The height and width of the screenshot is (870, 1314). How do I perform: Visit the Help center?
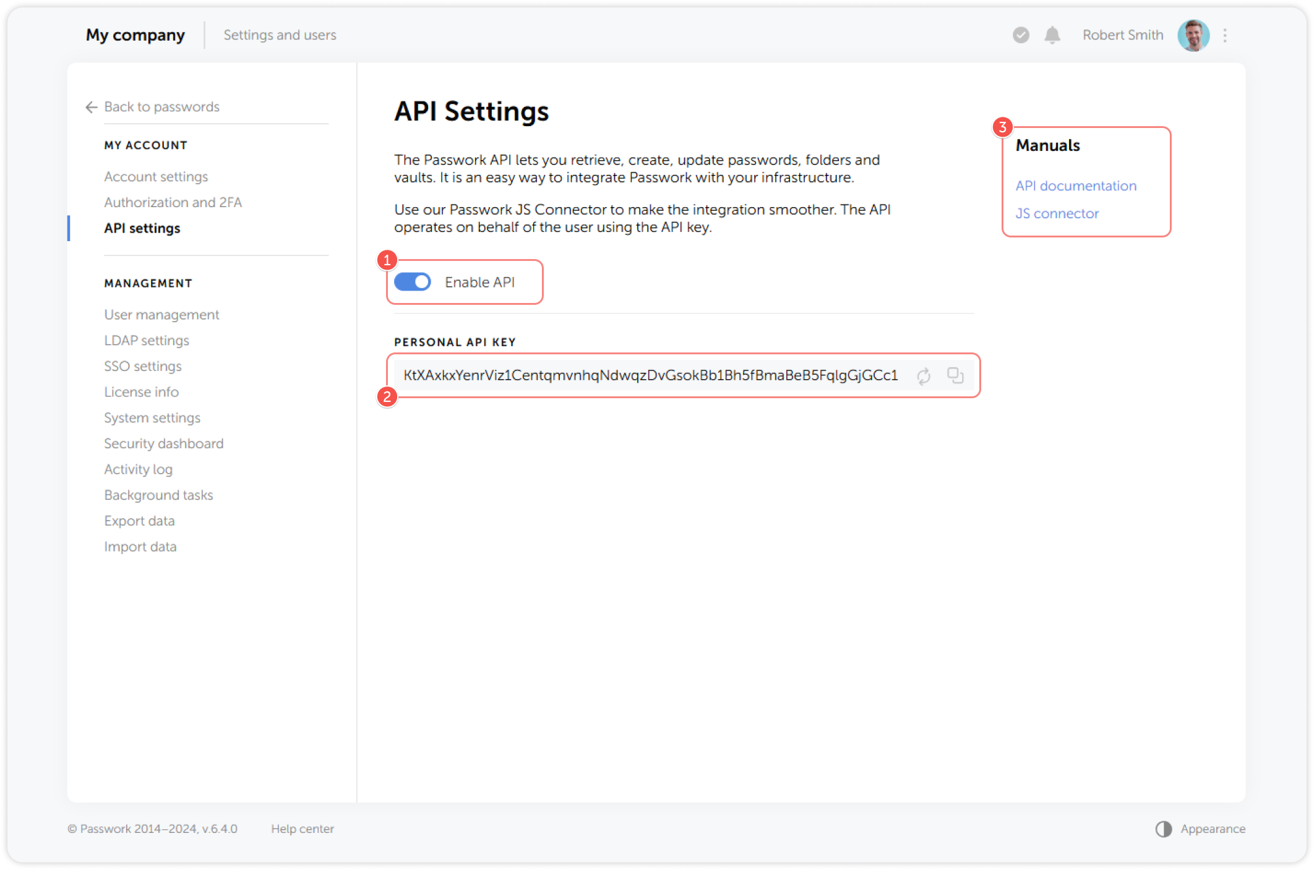click(x=303, y=829)
